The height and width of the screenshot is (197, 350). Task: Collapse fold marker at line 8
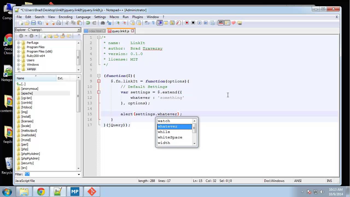tap(99, 76)
